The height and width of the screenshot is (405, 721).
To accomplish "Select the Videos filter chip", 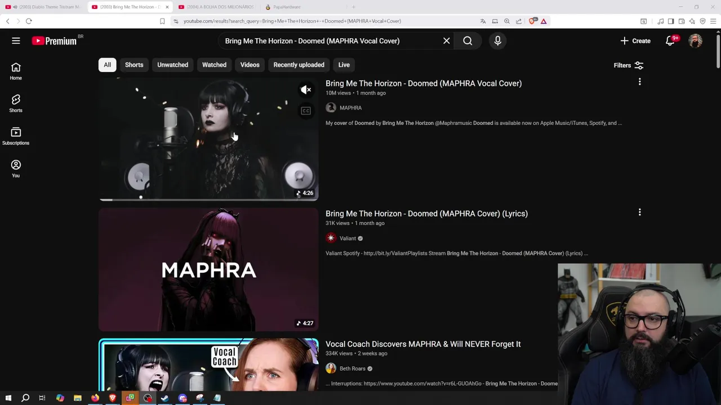I will point(250,65).
